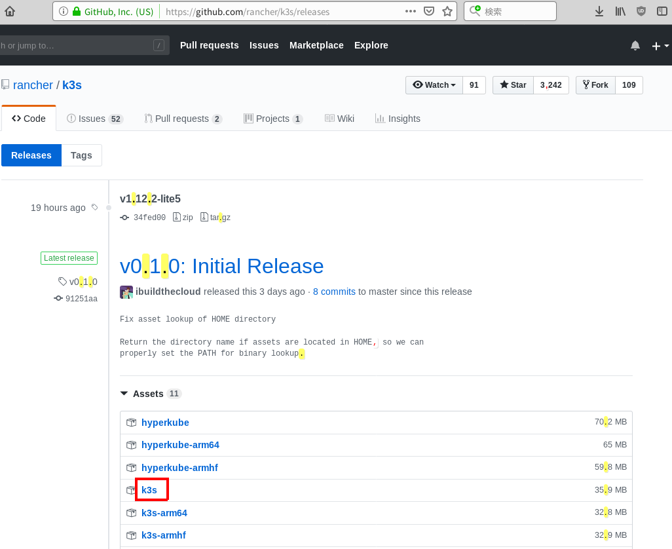Open the k3s repository name link
The image size is (672, 549).
click(72, 85)
